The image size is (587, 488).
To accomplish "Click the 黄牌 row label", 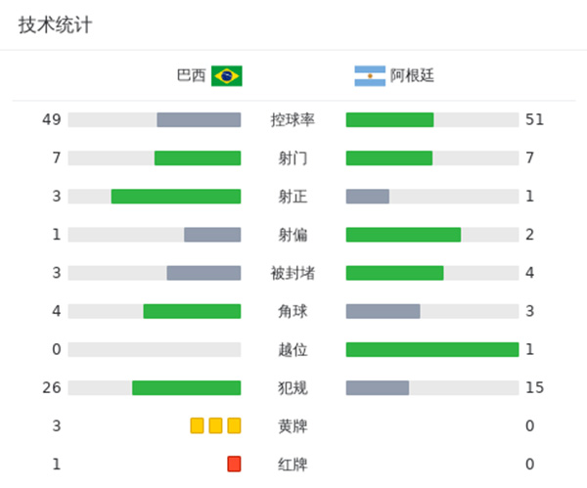I will pyautogui.click(x=293, y=425).
